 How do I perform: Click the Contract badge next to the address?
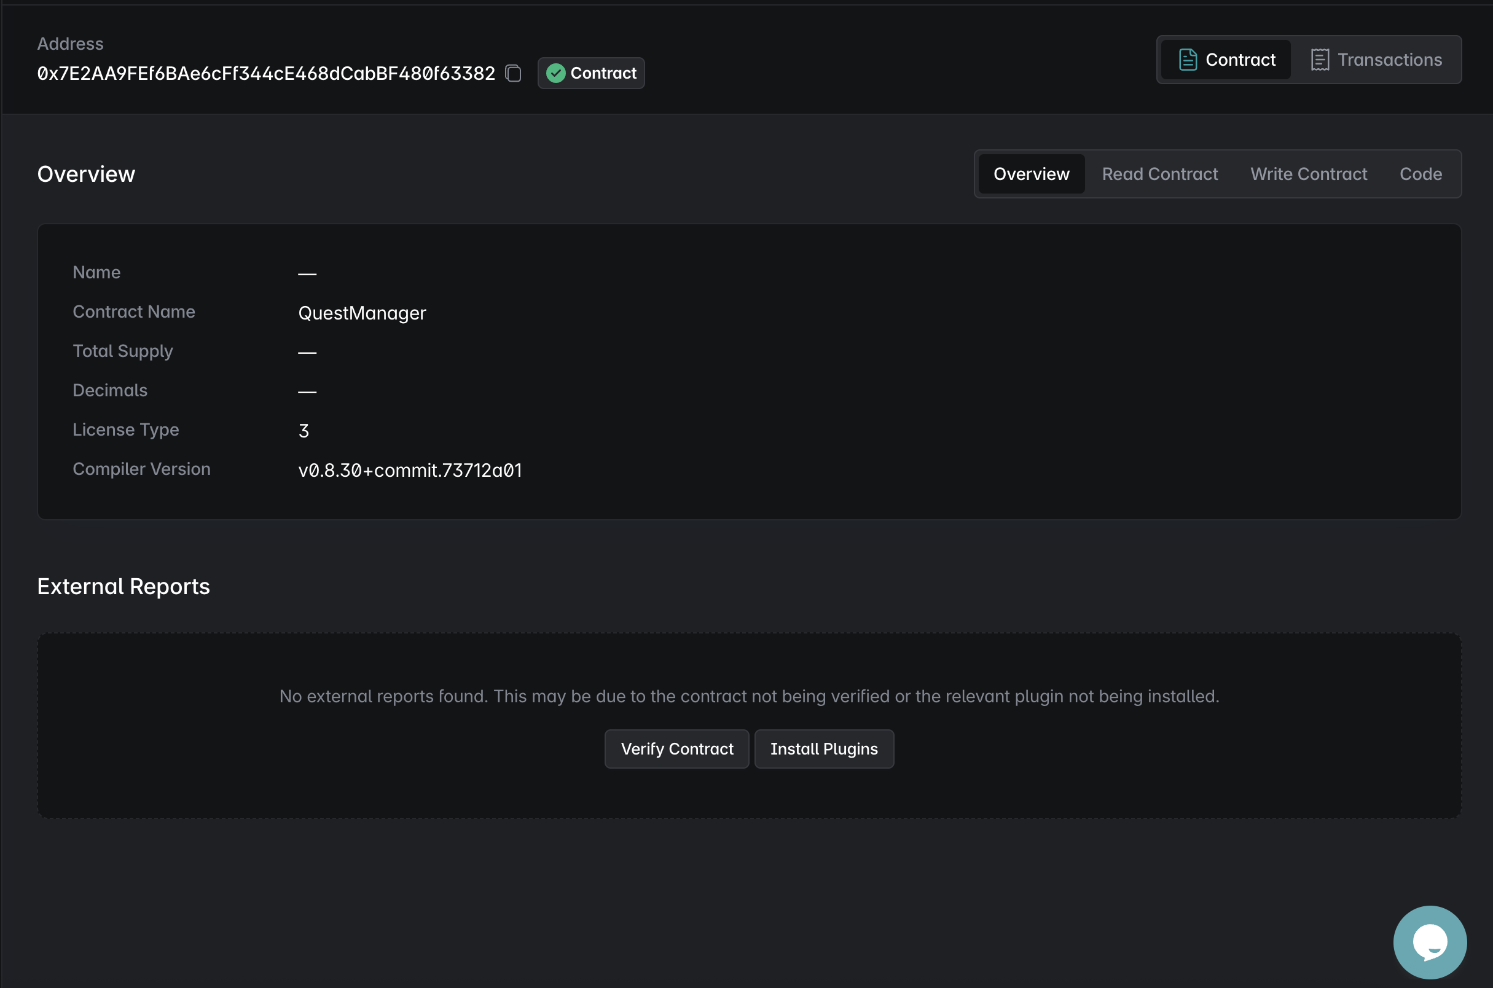[590, 73]
